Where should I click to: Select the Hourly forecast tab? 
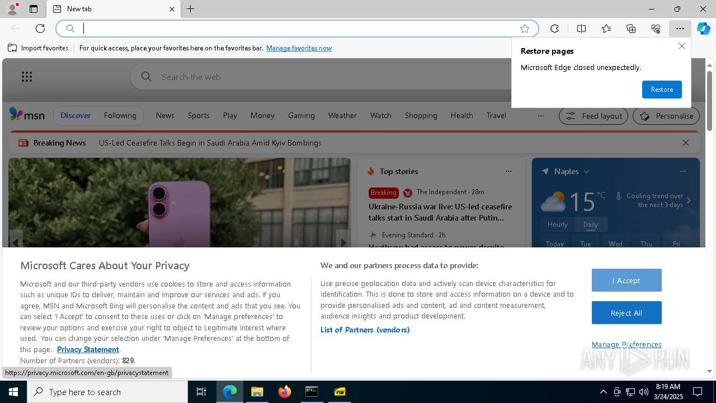557,224
